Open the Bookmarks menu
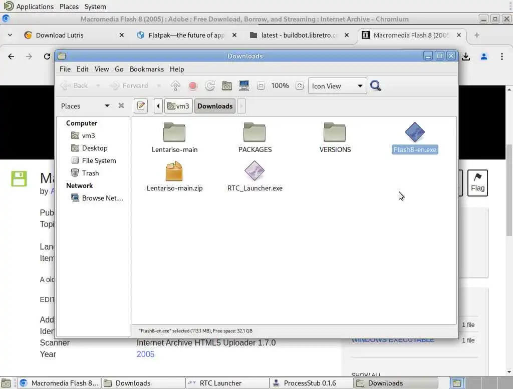This screenshot has height=389, width=513. 147,69
